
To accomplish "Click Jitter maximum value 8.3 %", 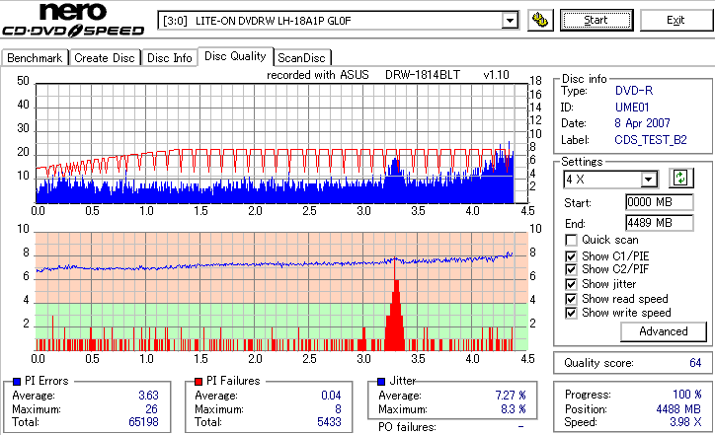I will [514, 409].
